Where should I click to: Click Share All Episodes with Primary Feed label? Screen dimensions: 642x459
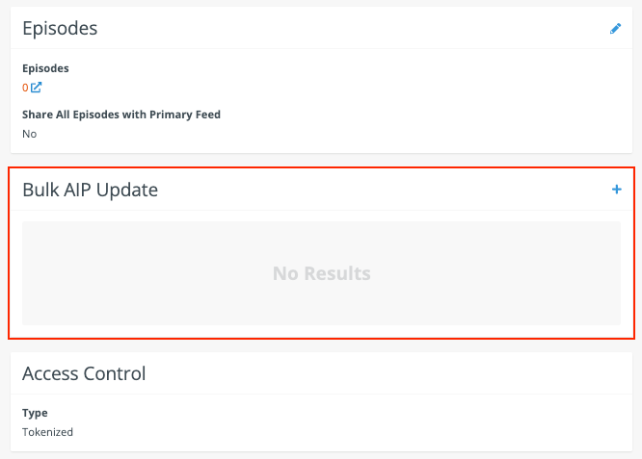click(x=121, y=115)
